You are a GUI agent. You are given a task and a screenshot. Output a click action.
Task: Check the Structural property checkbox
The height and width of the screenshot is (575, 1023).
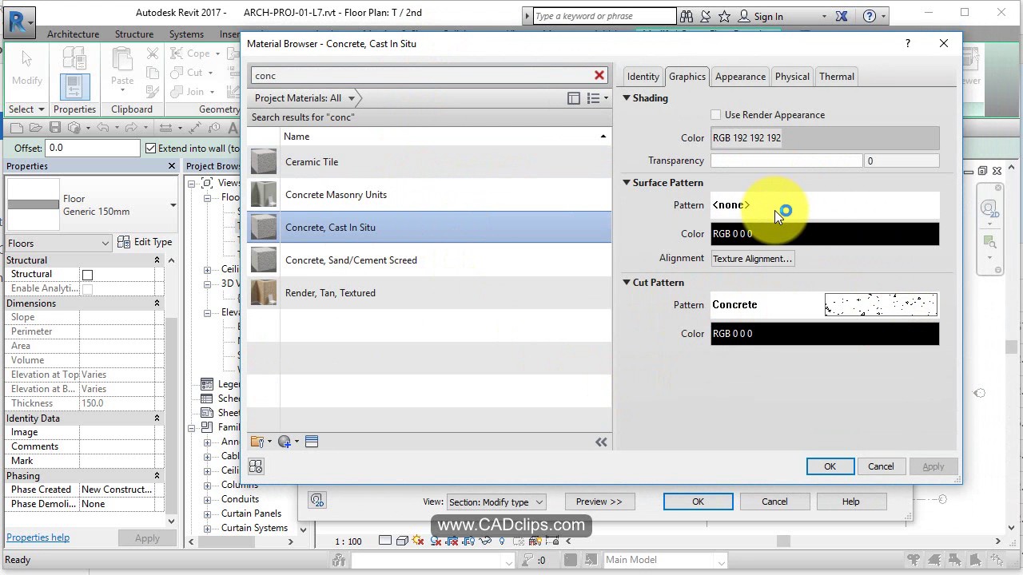click(x=87, y=275)
